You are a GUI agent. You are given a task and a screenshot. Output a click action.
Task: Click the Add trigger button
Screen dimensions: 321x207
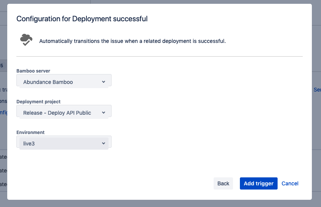point(259,183)
